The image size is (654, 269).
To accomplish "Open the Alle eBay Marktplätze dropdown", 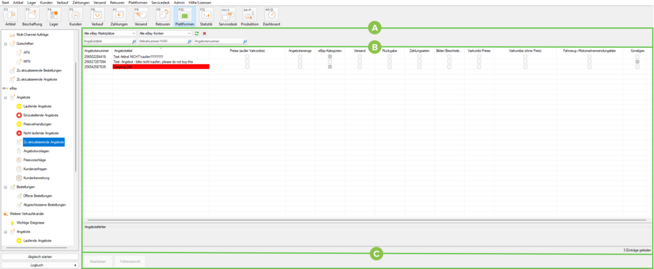I will pos(109,33).
